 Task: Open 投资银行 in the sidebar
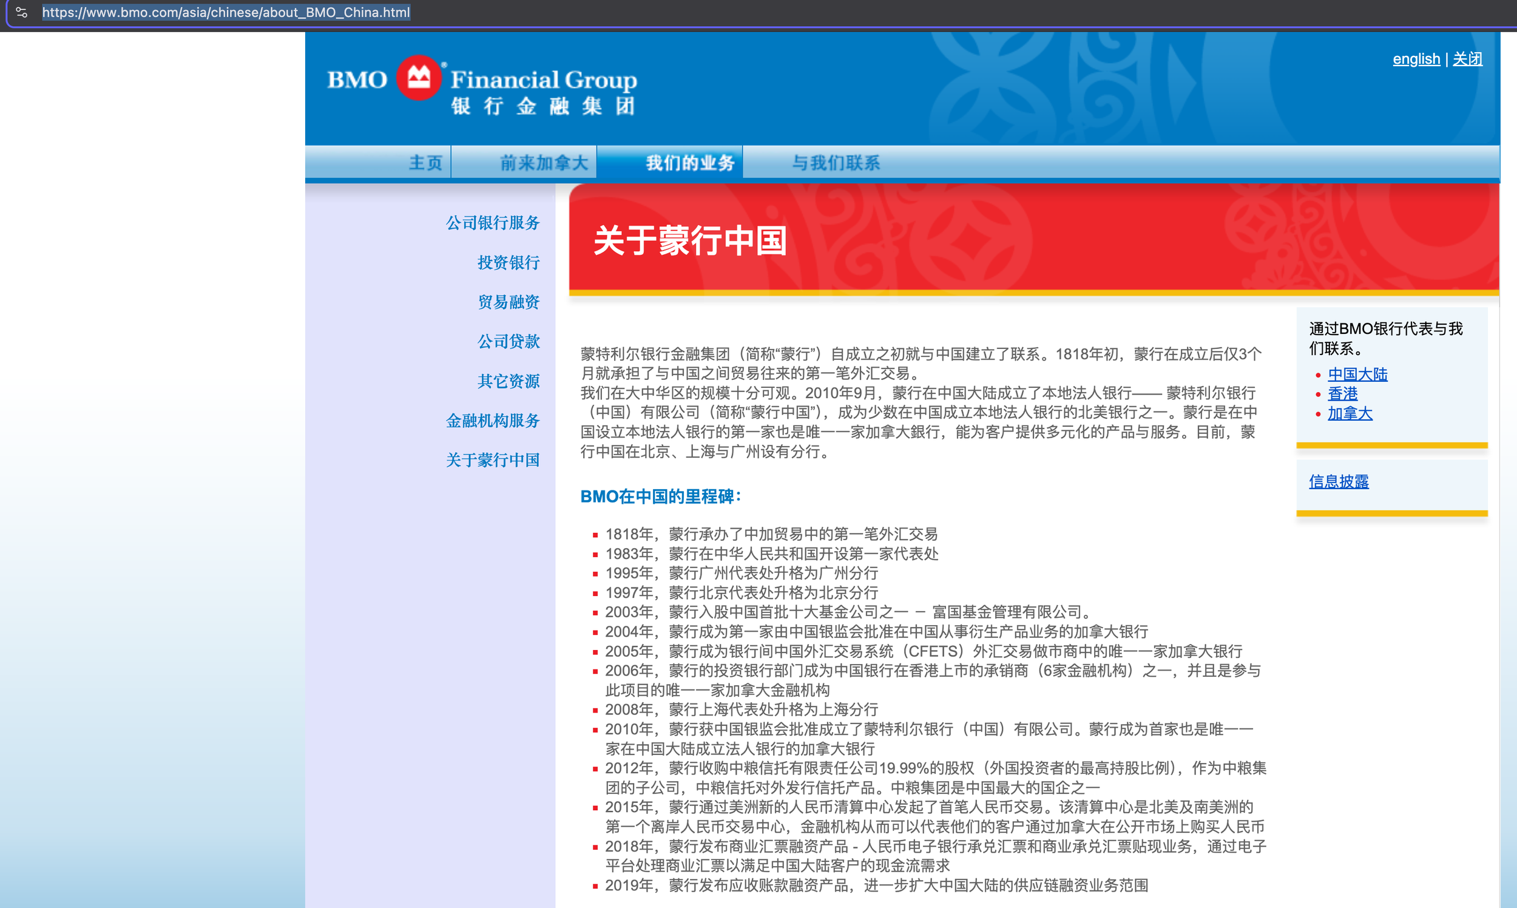(508, 262)
